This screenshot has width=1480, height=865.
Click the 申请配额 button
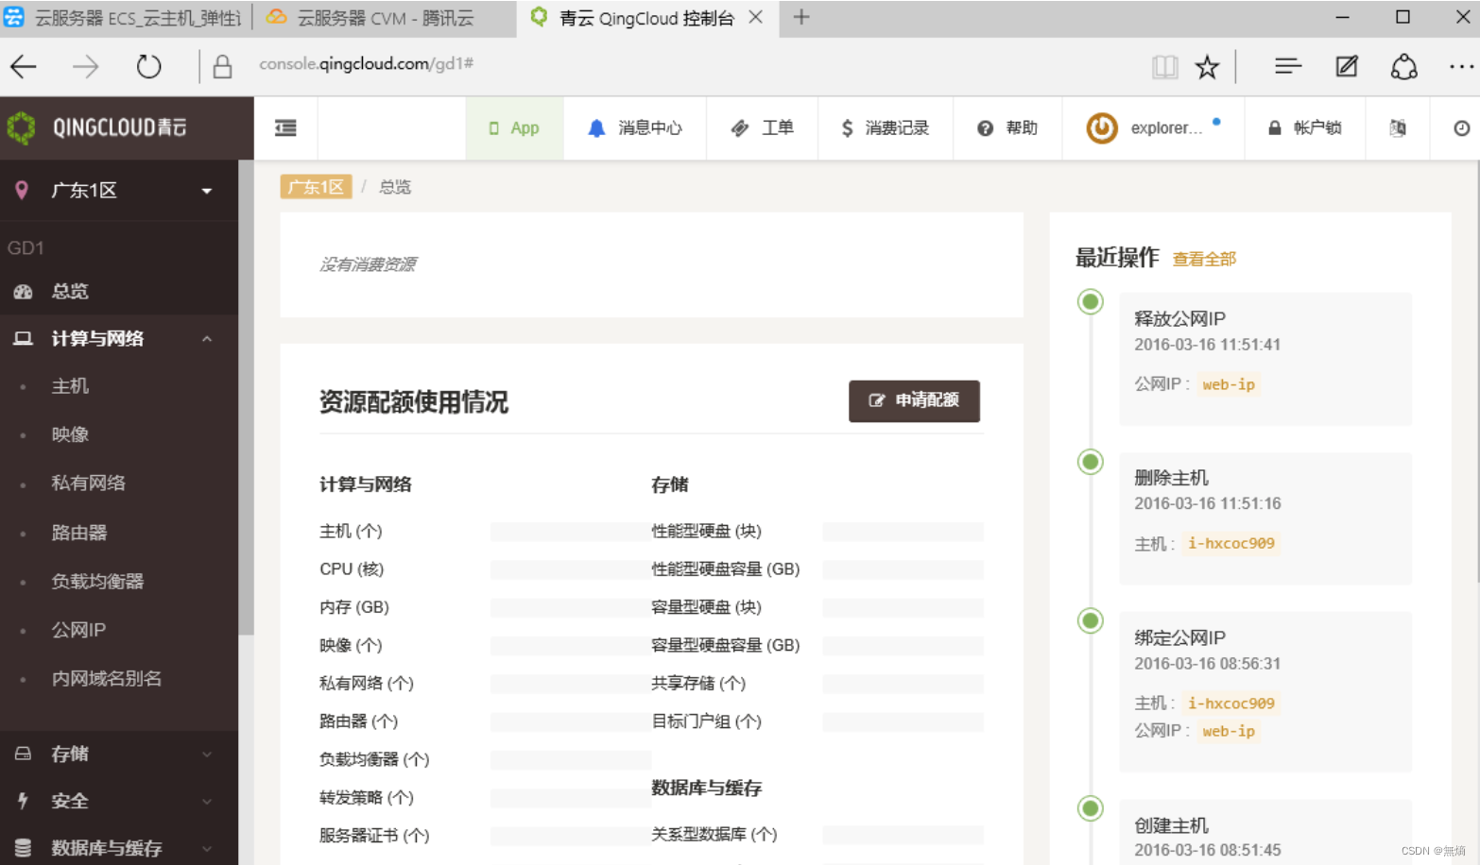914,400
